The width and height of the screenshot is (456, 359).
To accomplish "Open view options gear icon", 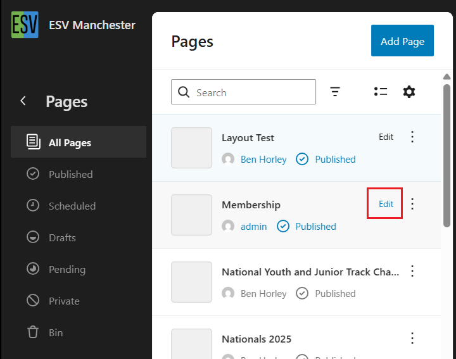I will 409,92.
